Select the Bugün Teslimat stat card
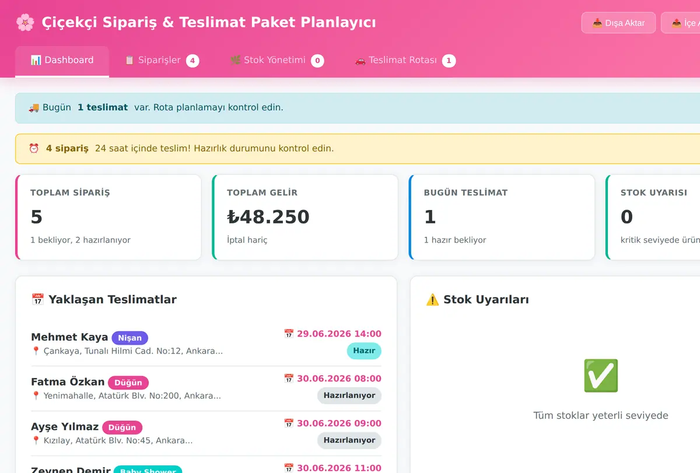700x473 pixels. [502, 217]
